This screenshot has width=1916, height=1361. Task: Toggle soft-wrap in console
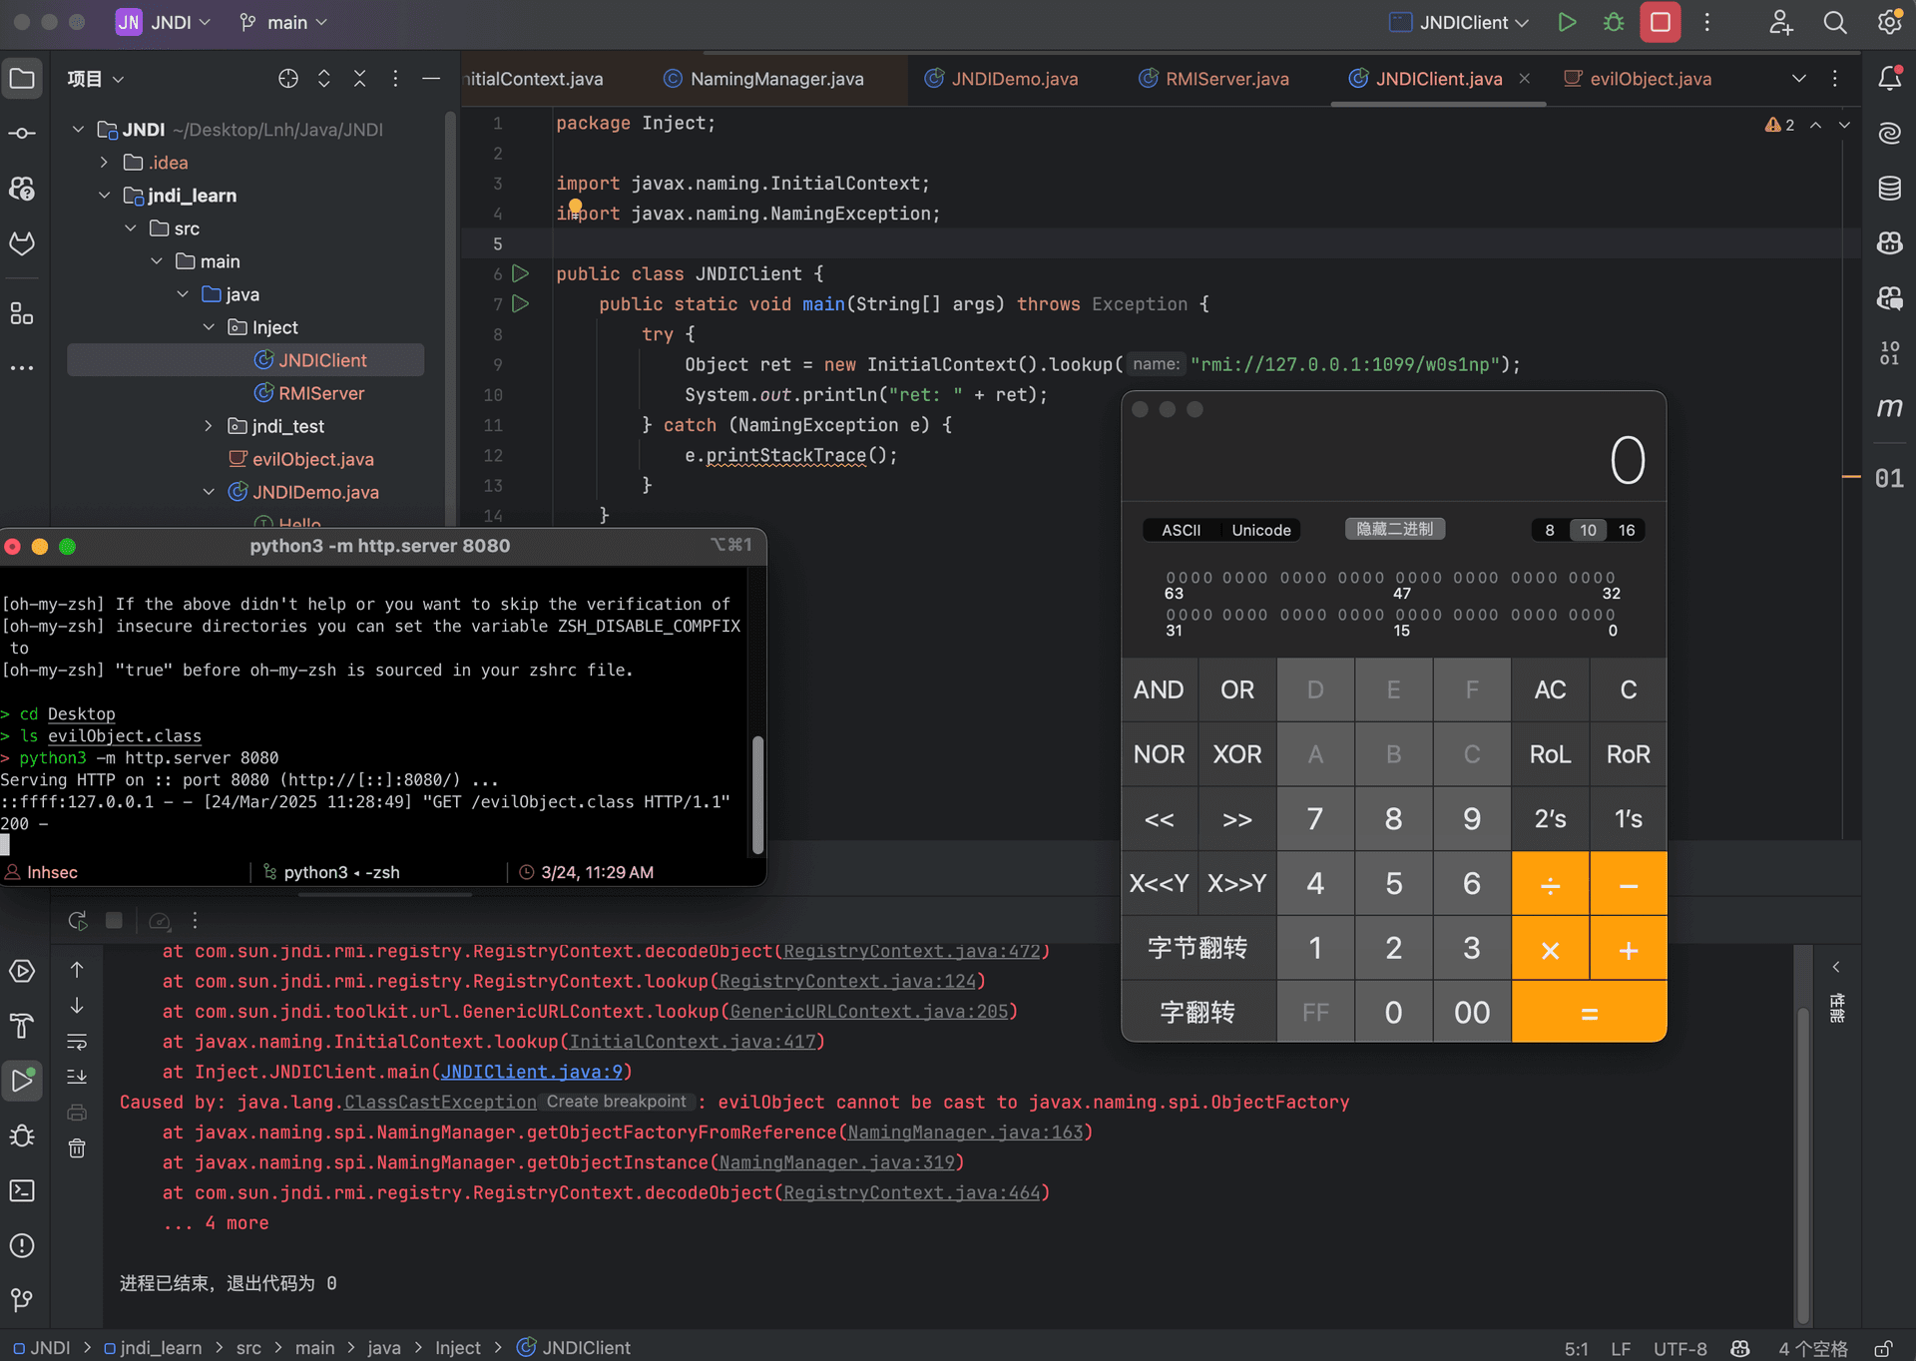pyautogui.click(x=77, y=1042)
